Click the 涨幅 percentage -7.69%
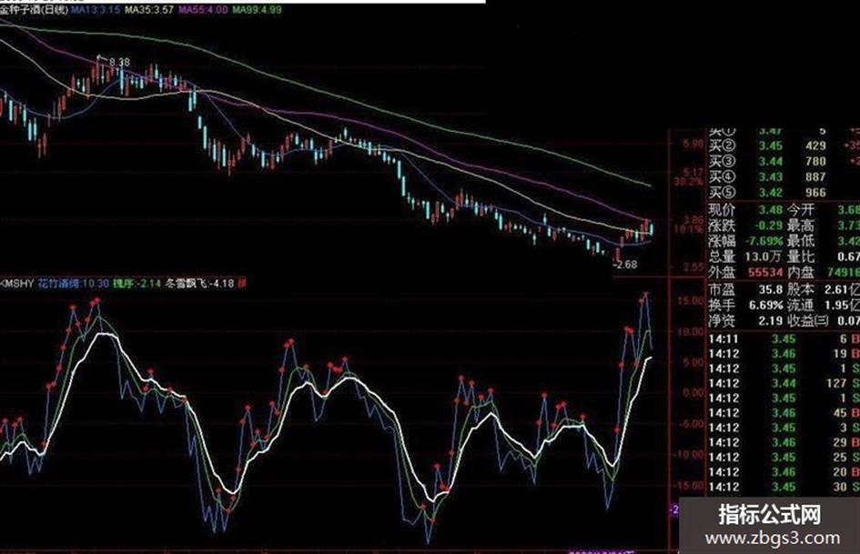The width and height of the screenshot is (860, 554). click(764, 241)
